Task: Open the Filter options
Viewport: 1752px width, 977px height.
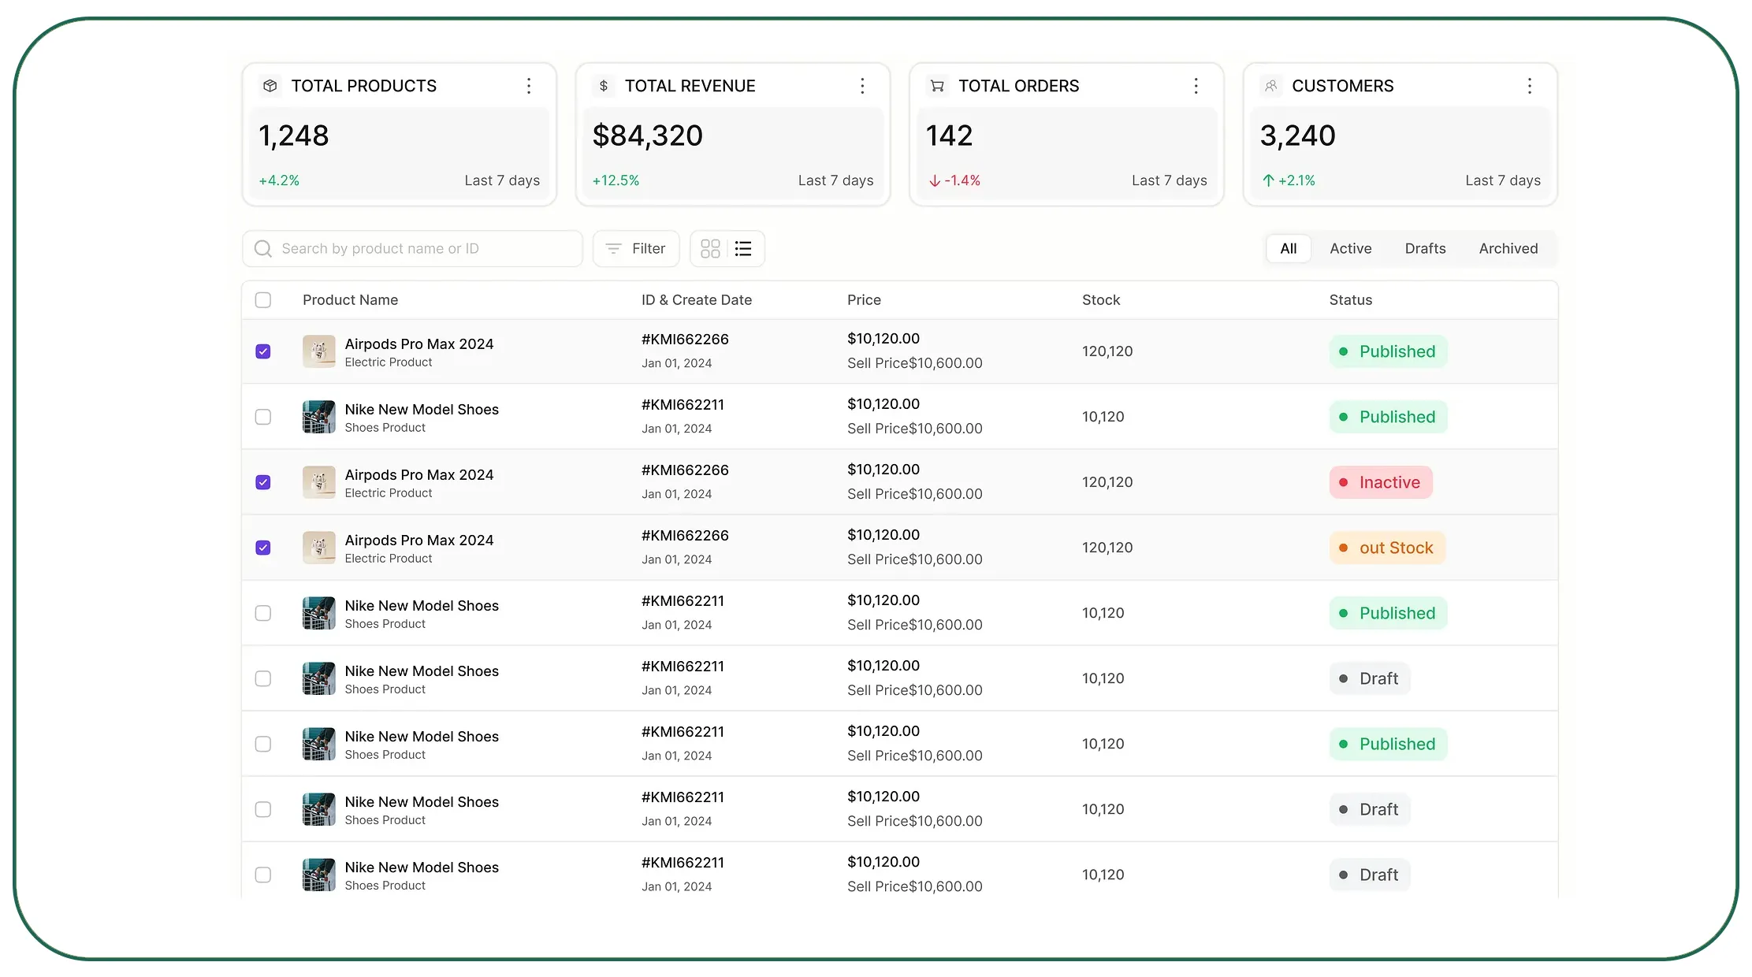Action: 635,249
